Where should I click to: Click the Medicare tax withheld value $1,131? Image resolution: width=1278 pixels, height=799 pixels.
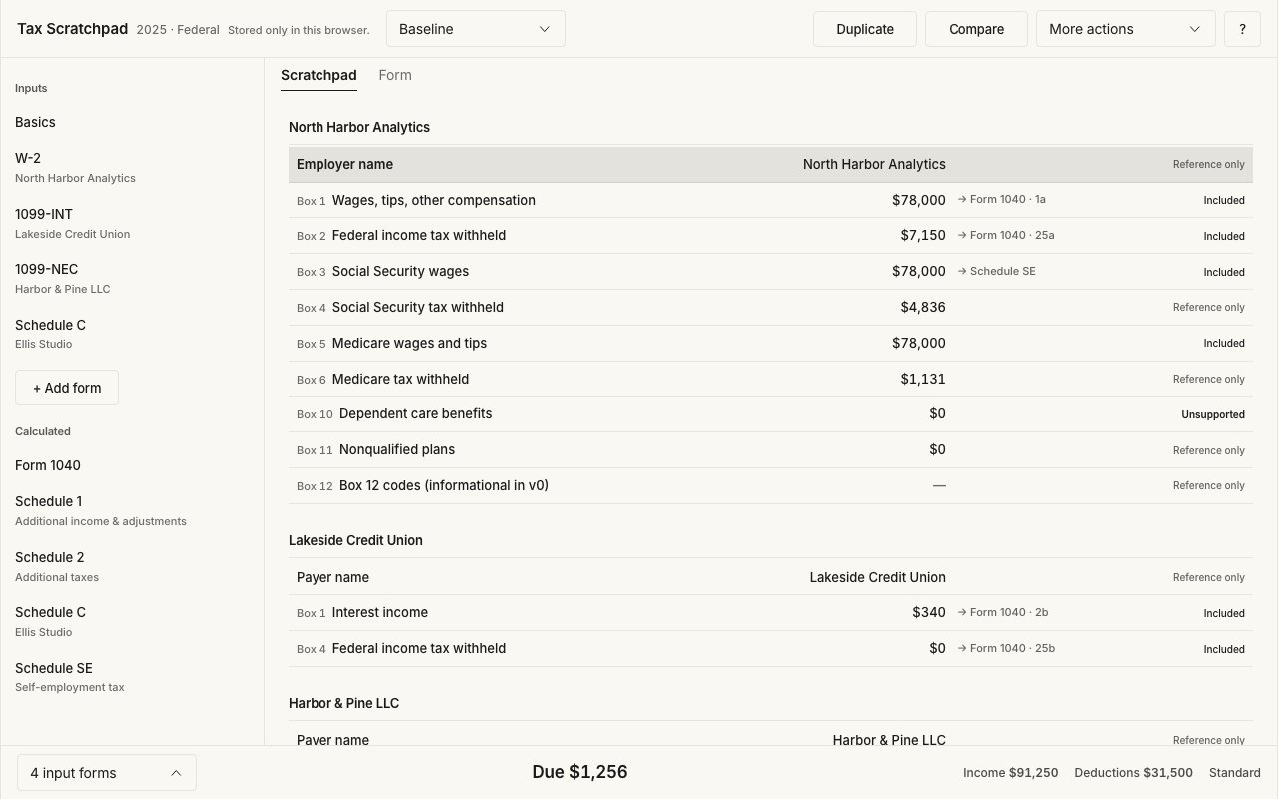pyautogui.click(x=923, y=380)
